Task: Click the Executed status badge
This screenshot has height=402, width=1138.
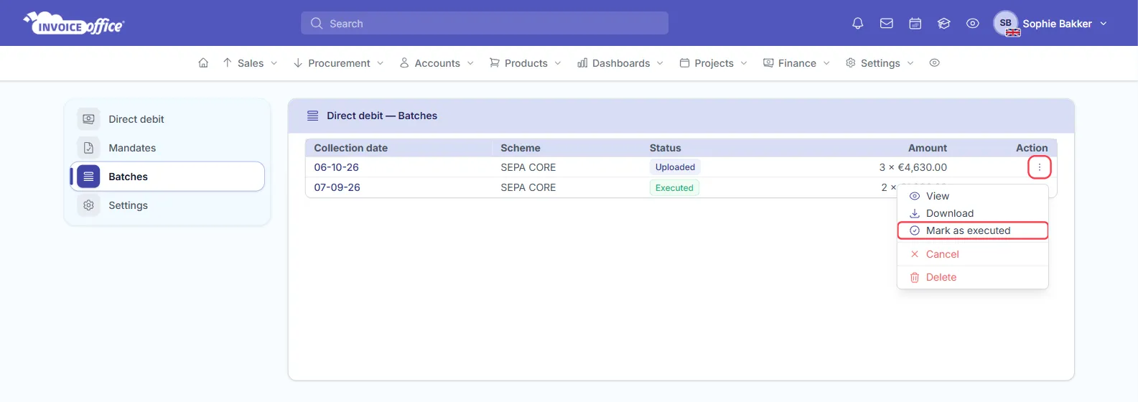Action: 674,188
